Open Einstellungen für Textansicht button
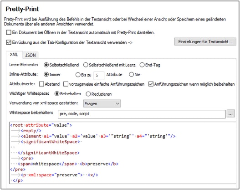The width and height of the screenshot is (240, 190). click(205, 41)
